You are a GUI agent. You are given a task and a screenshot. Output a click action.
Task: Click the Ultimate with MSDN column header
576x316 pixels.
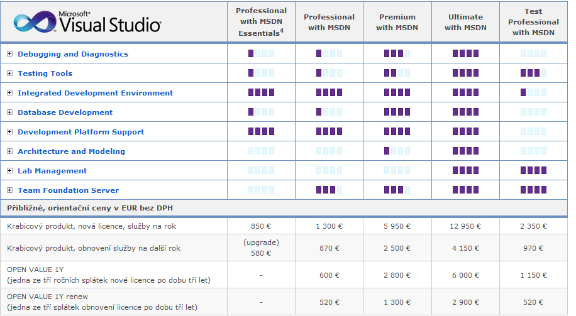coord(465,22)
